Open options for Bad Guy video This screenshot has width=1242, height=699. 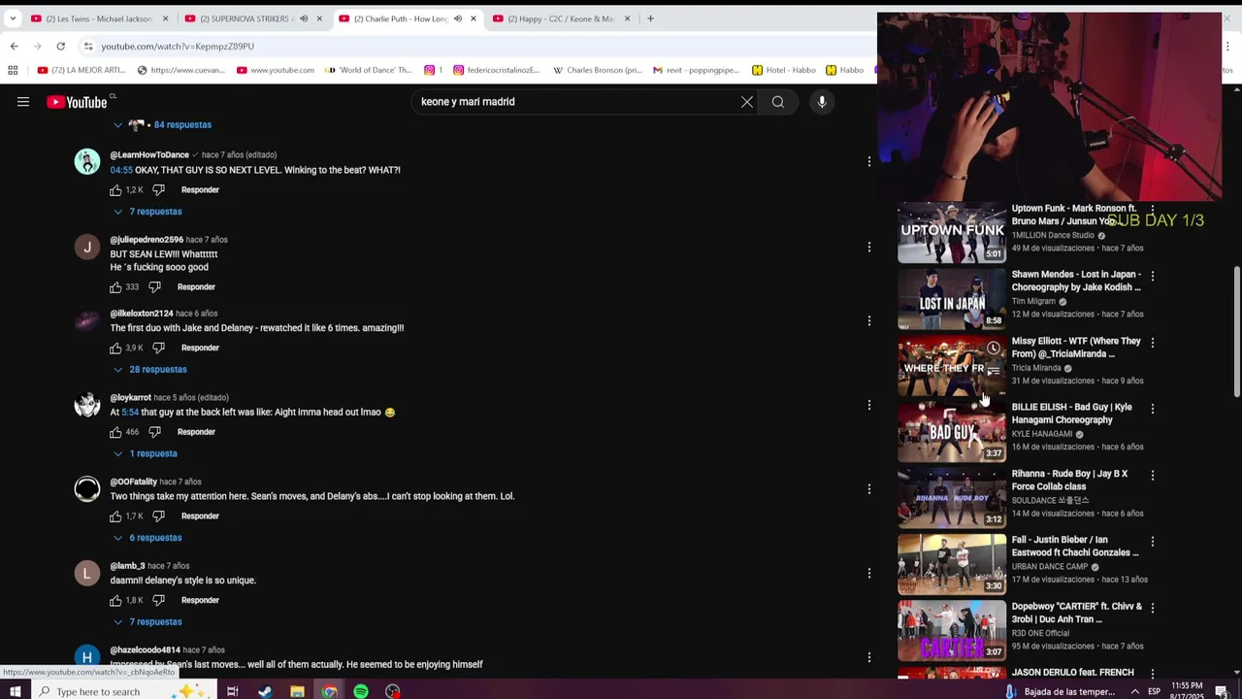[x=1153, y=409]
